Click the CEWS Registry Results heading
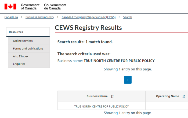The image size is (188, 118). (88, 28)
